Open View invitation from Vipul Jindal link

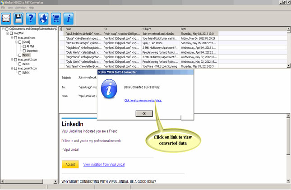pos(104,164)
